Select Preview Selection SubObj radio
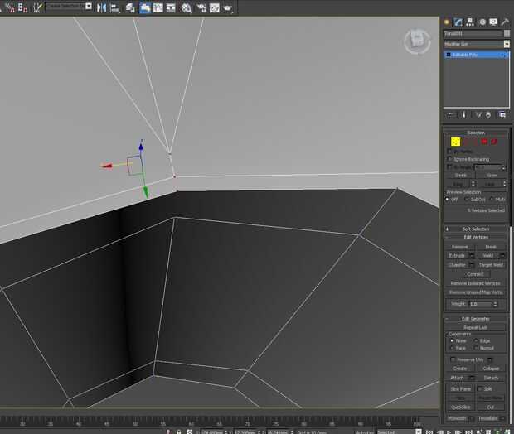Viewport: 514px width, 434px height. tap(467, 199)
